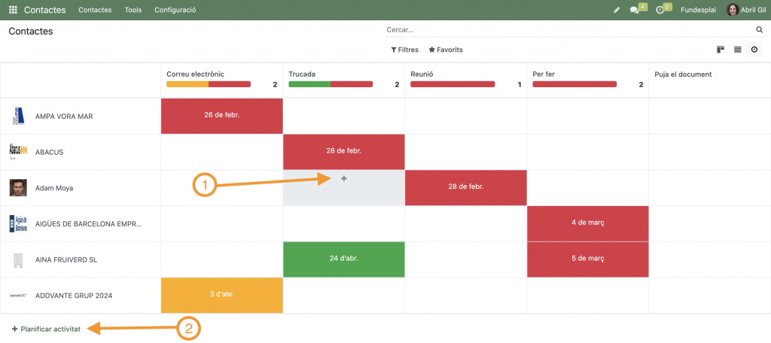This screenshot has width=771, height=343.
Task: Open the green 24 d'abr. activity cell
Action: point(343,260)
